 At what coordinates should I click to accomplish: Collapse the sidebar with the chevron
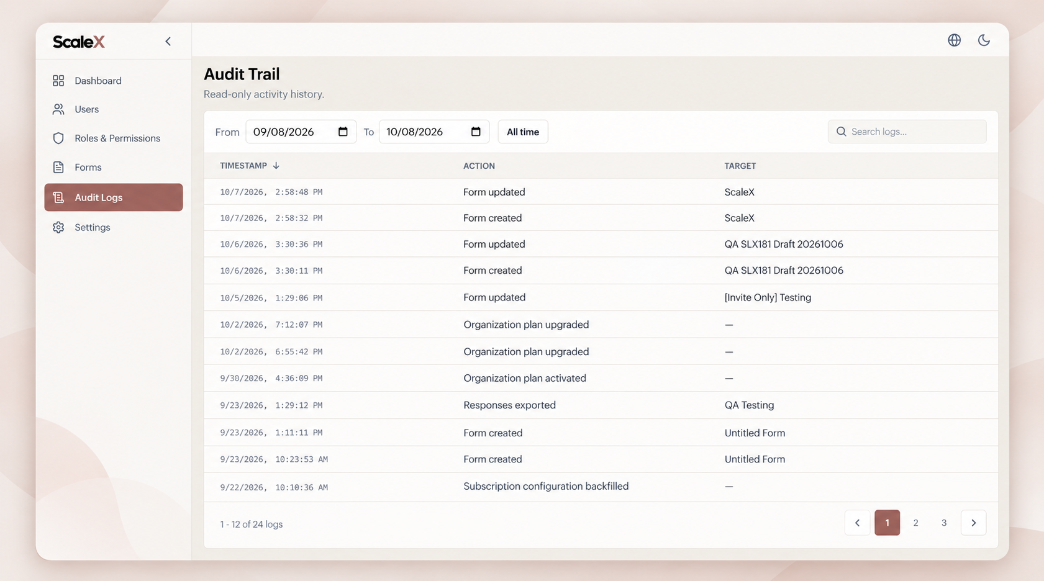[168, 42]
